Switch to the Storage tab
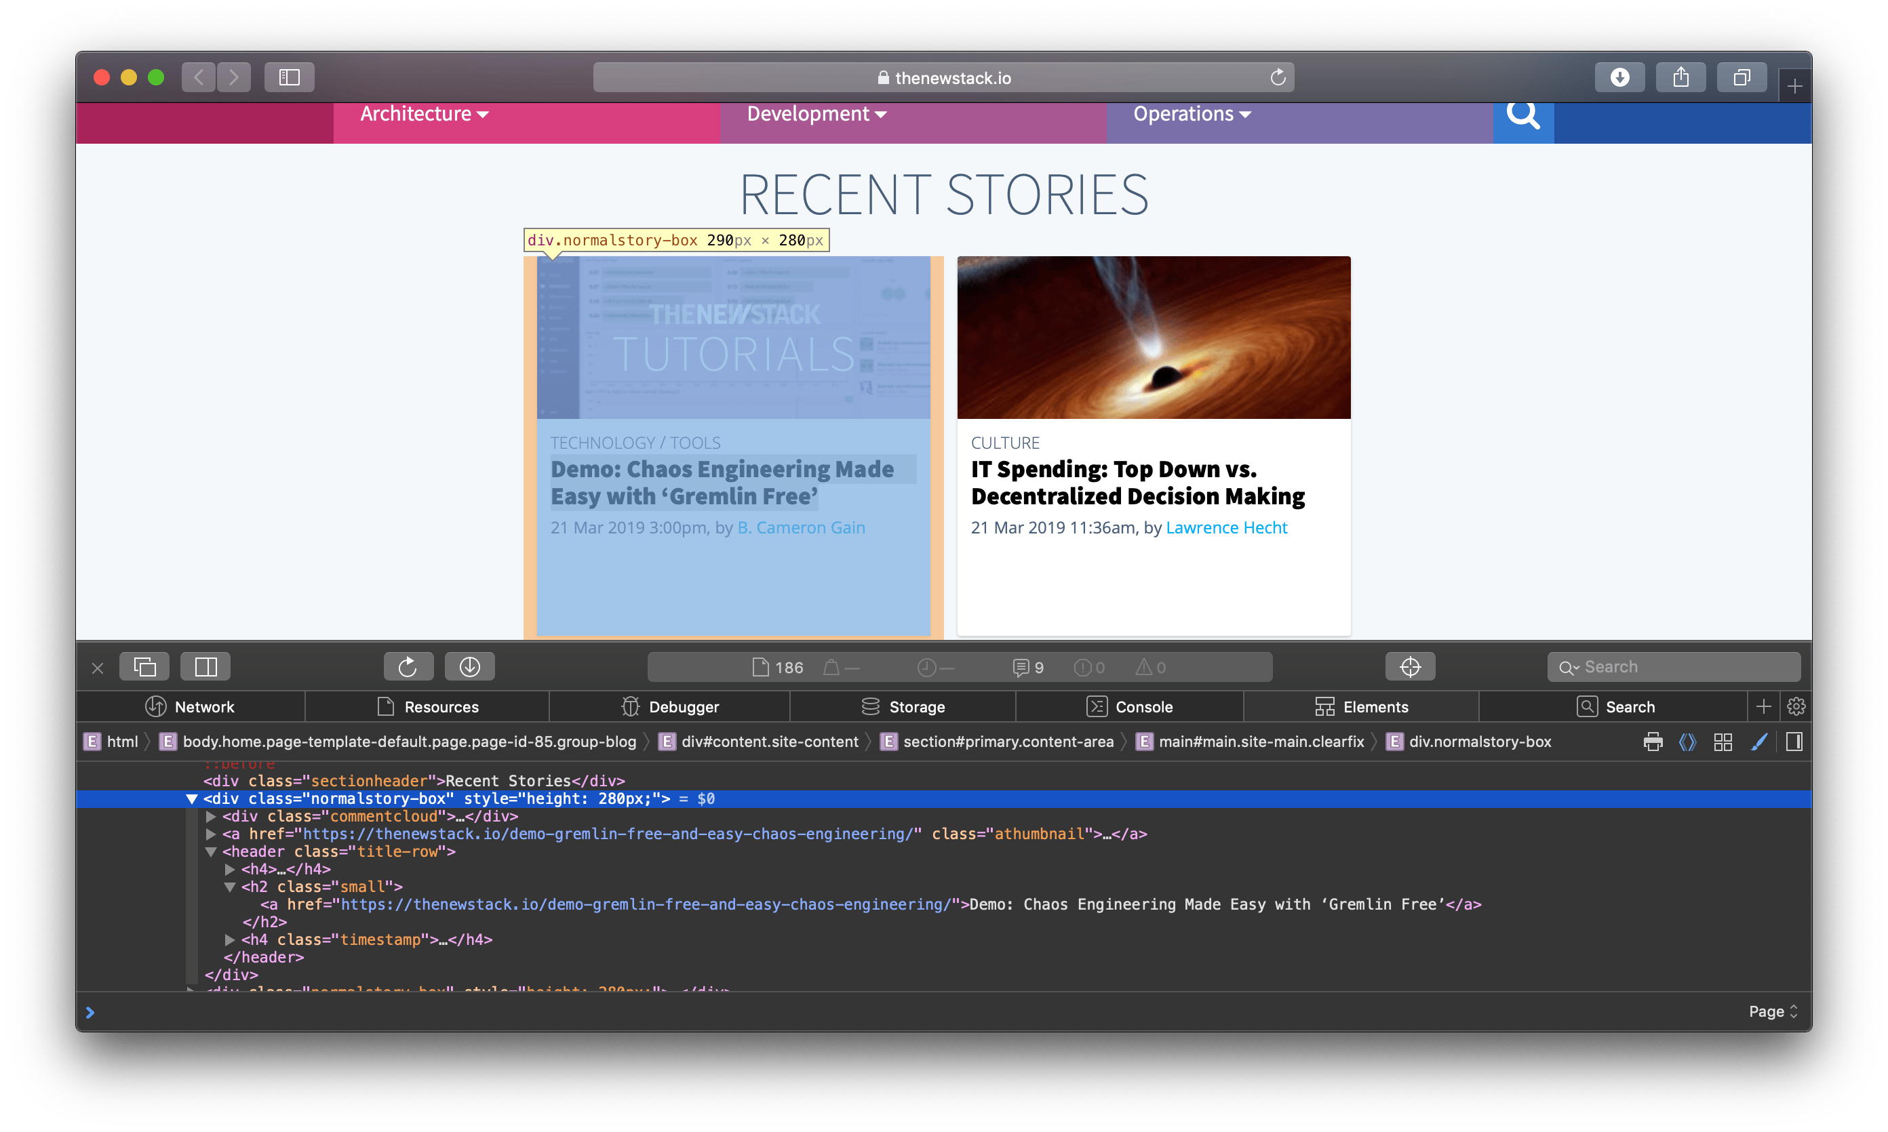1888x1132 pixels. click(903, 706)
